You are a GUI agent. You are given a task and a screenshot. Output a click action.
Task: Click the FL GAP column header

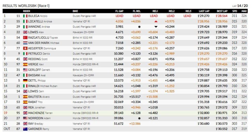pyautogui.click(x=119, y=11)
